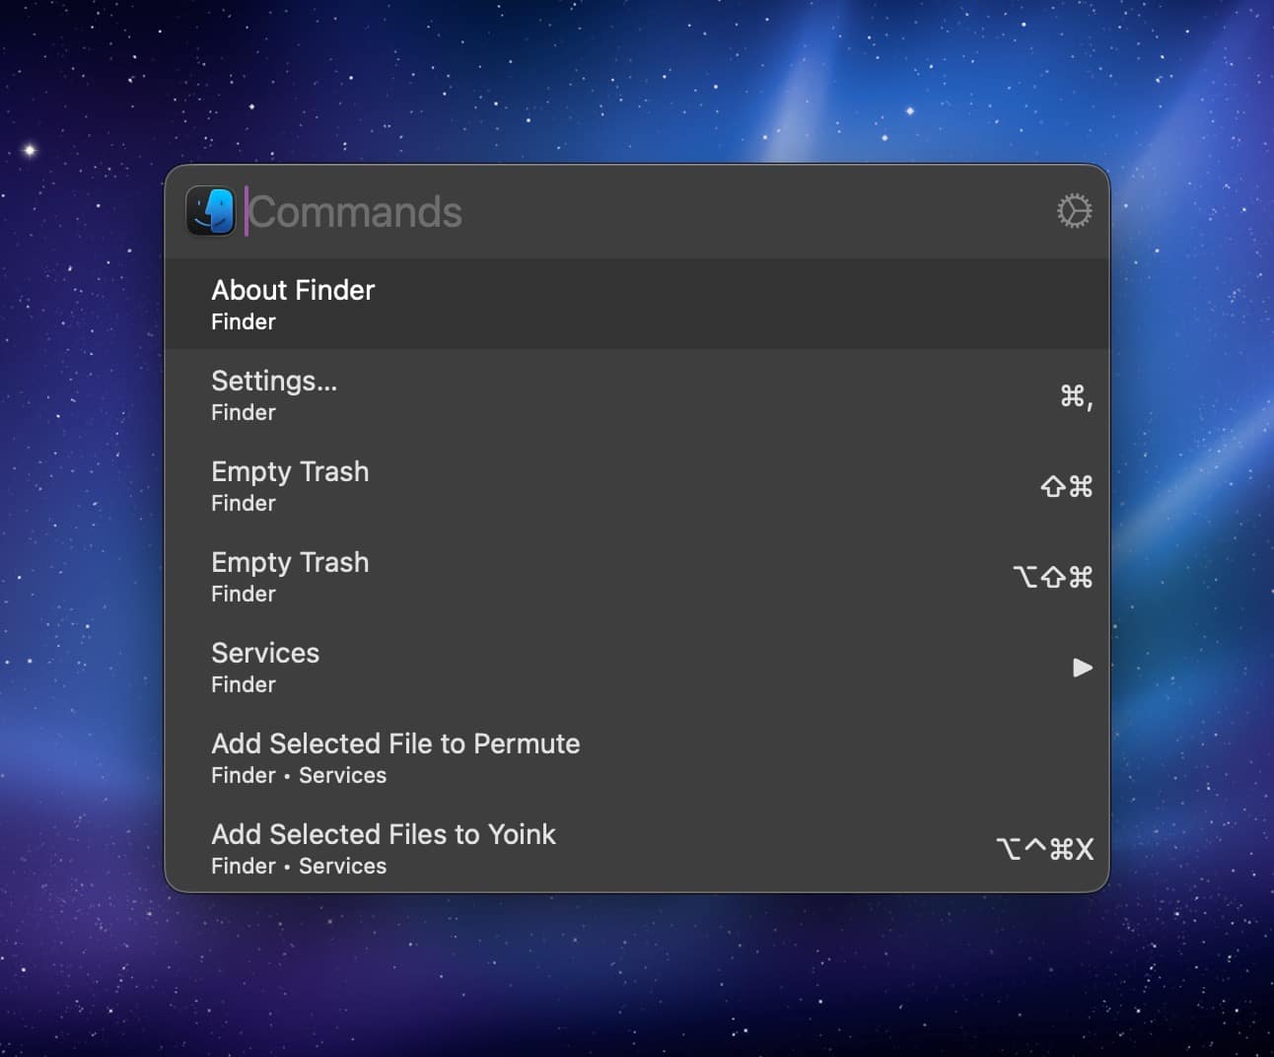The image size is (1274, 1057).
Task: Click the ⌥⇧⌘ shortcut beside the second Empty Trash
Action: click(1054, 577)
